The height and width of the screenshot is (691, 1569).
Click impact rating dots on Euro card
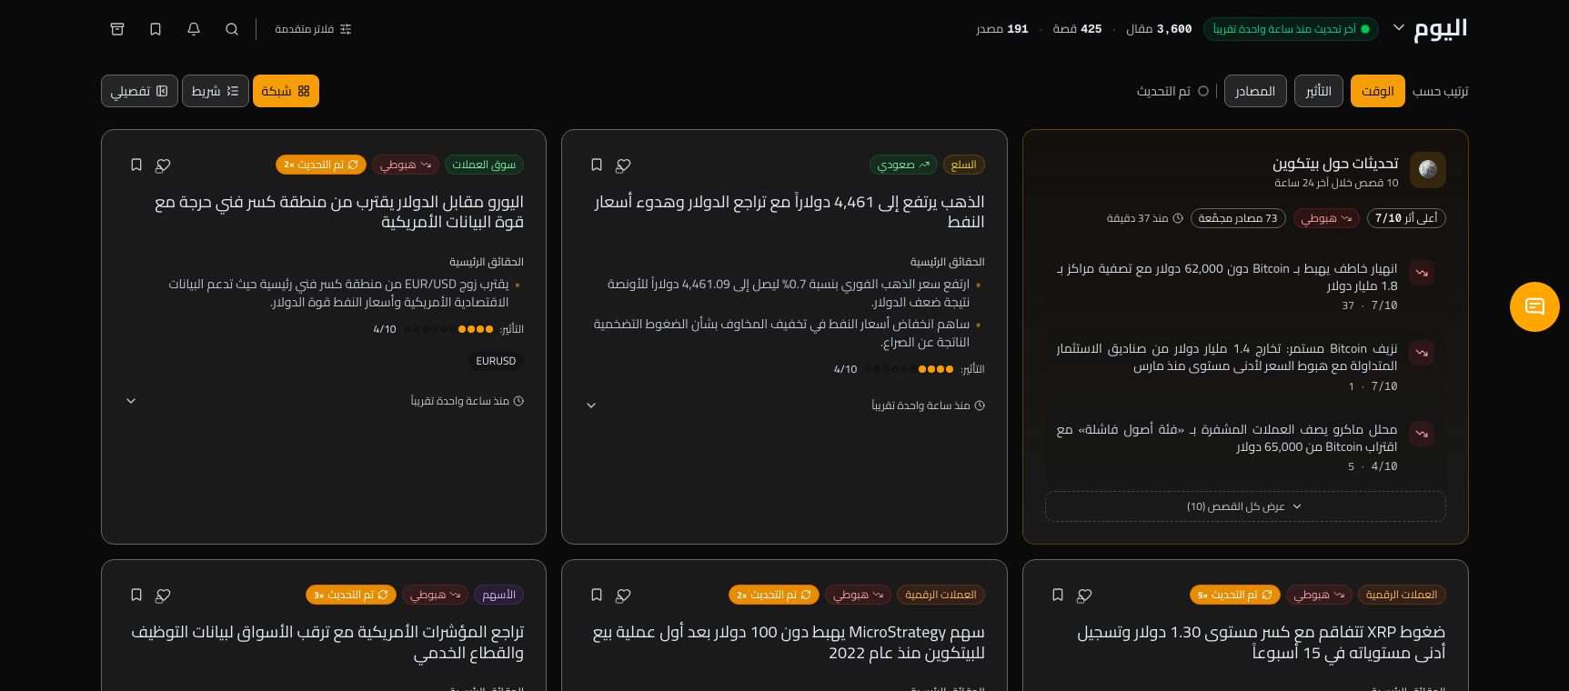point(448,329)
